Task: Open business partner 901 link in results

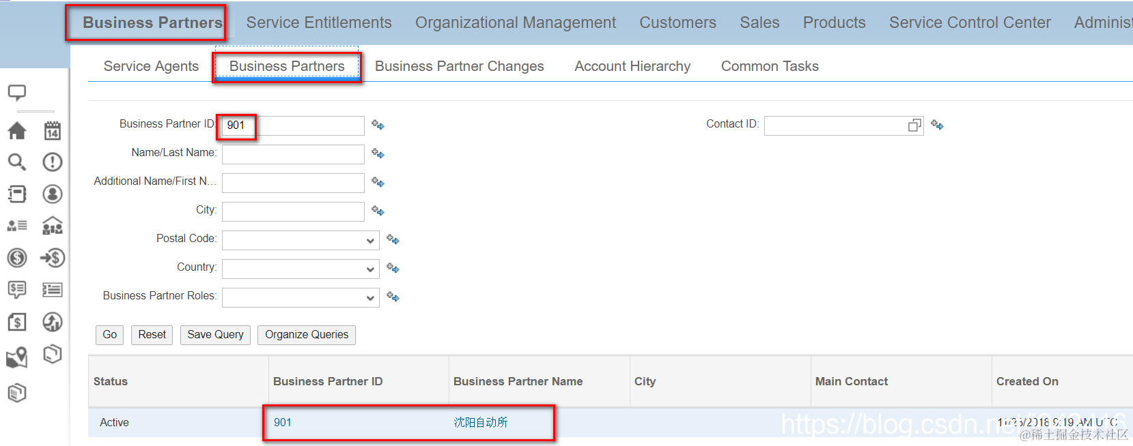Action: click(283, 423)
